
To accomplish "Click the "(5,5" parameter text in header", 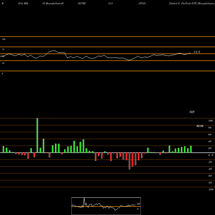I will [x=111, y=3].
